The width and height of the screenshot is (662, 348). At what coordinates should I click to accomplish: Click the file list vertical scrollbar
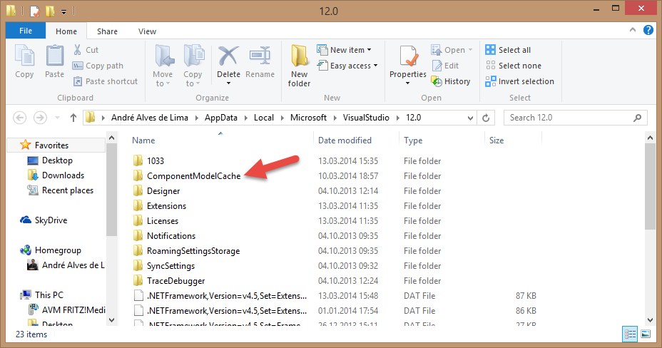coord(650,186)
